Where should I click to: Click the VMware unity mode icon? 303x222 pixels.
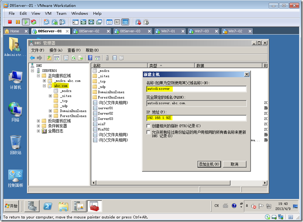click(99, 22)
